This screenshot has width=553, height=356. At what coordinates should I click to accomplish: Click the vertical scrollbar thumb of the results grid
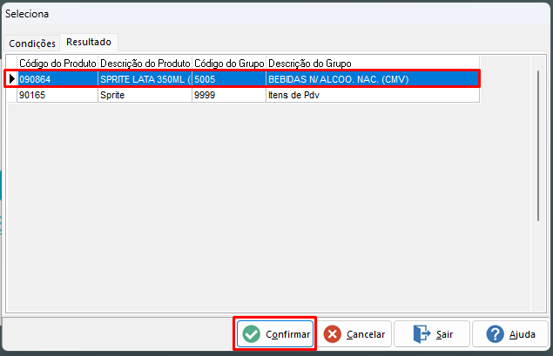coord(538,145)
